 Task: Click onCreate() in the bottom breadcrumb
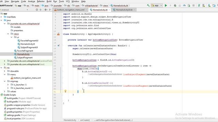tap(85, 120)
